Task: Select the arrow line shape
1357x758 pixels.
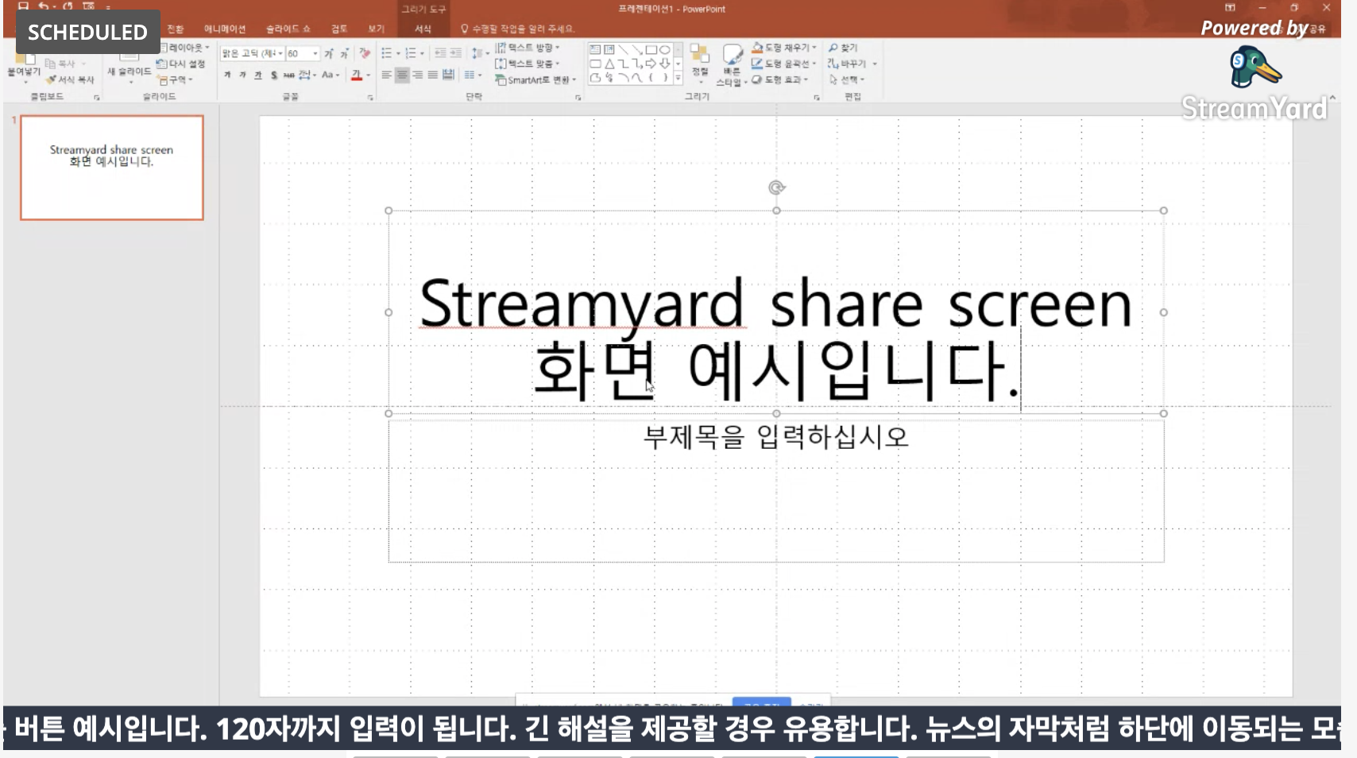Action: [x=637, y=49]
